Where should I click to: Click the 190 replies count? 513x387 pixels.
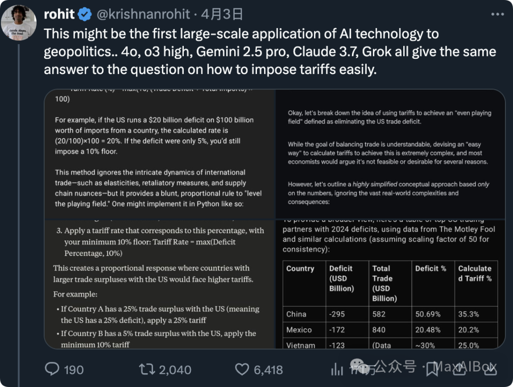(74, 370)
